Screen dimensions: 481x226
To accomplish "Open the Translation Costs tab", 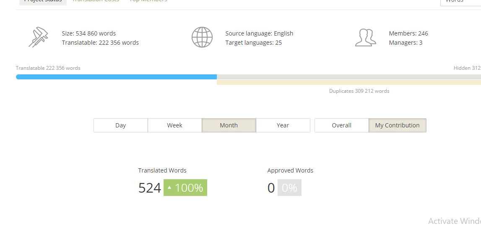I will pyautogui.click(x=96, y=1).
